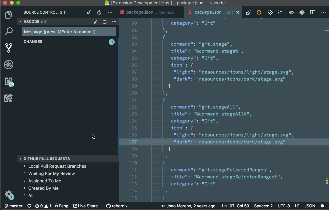
Task: Click the rebornix GitHub status item
Action: pyautogui.click(x=117, y=206)
